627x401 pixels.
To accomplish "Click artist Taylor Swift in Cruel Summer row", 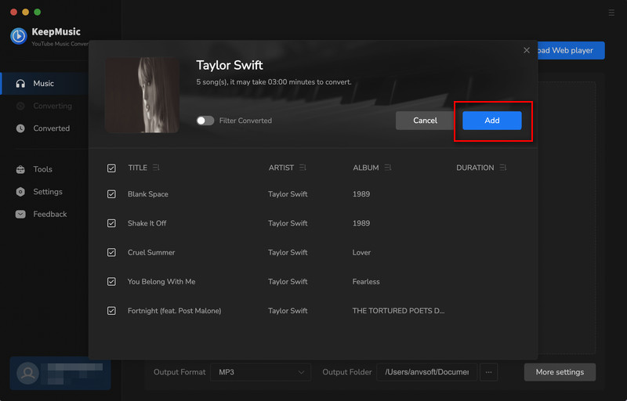I will tap(288, 252).
